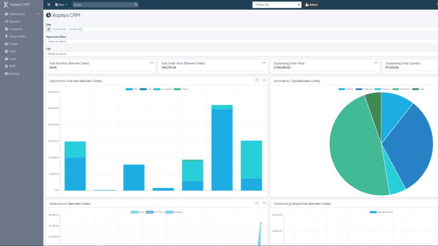Click the Xapsys CRM logo in the header
Viewport: 438px width, 246px height.
point(17,5)
